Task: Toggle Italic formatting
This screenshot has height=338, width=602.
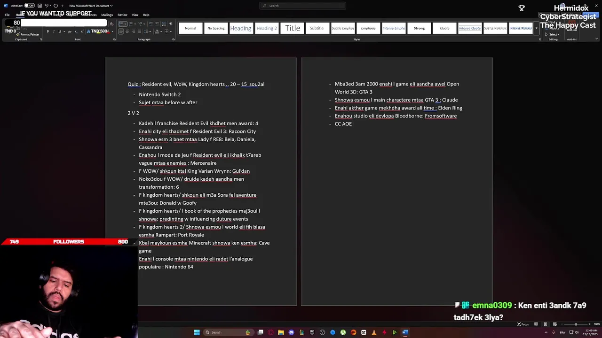Action: (x=54, y=31)
